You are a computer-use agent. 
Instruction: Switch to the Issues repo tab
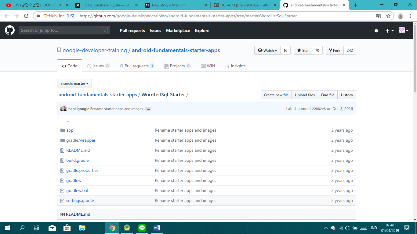pyautogui.click(x=98, y=66)
